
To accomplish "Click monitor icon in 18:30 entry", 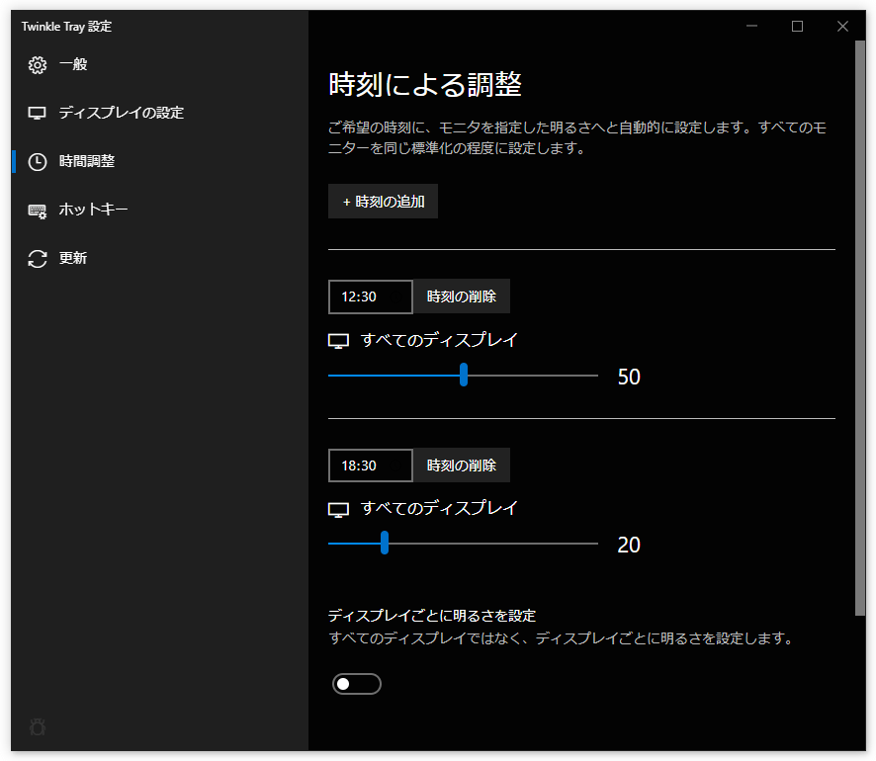I will click(338, 509).
